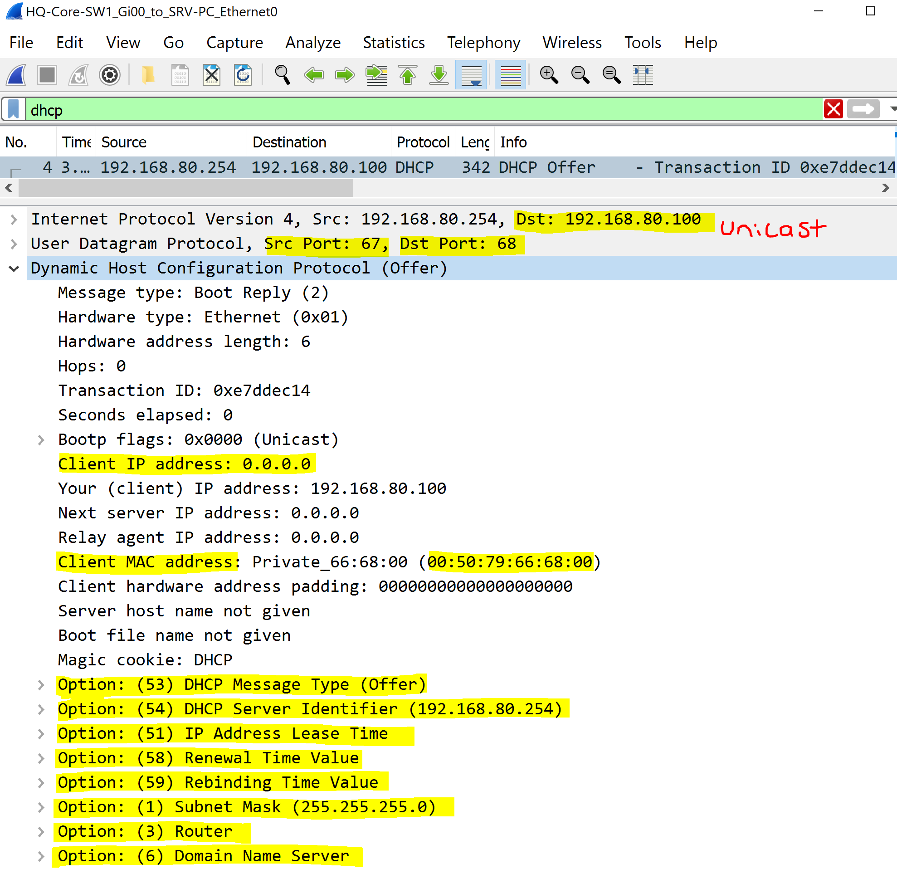Expand Option 51 IP Address Lease Time
This screenshot has width=897, height=869.
(41, 734)
